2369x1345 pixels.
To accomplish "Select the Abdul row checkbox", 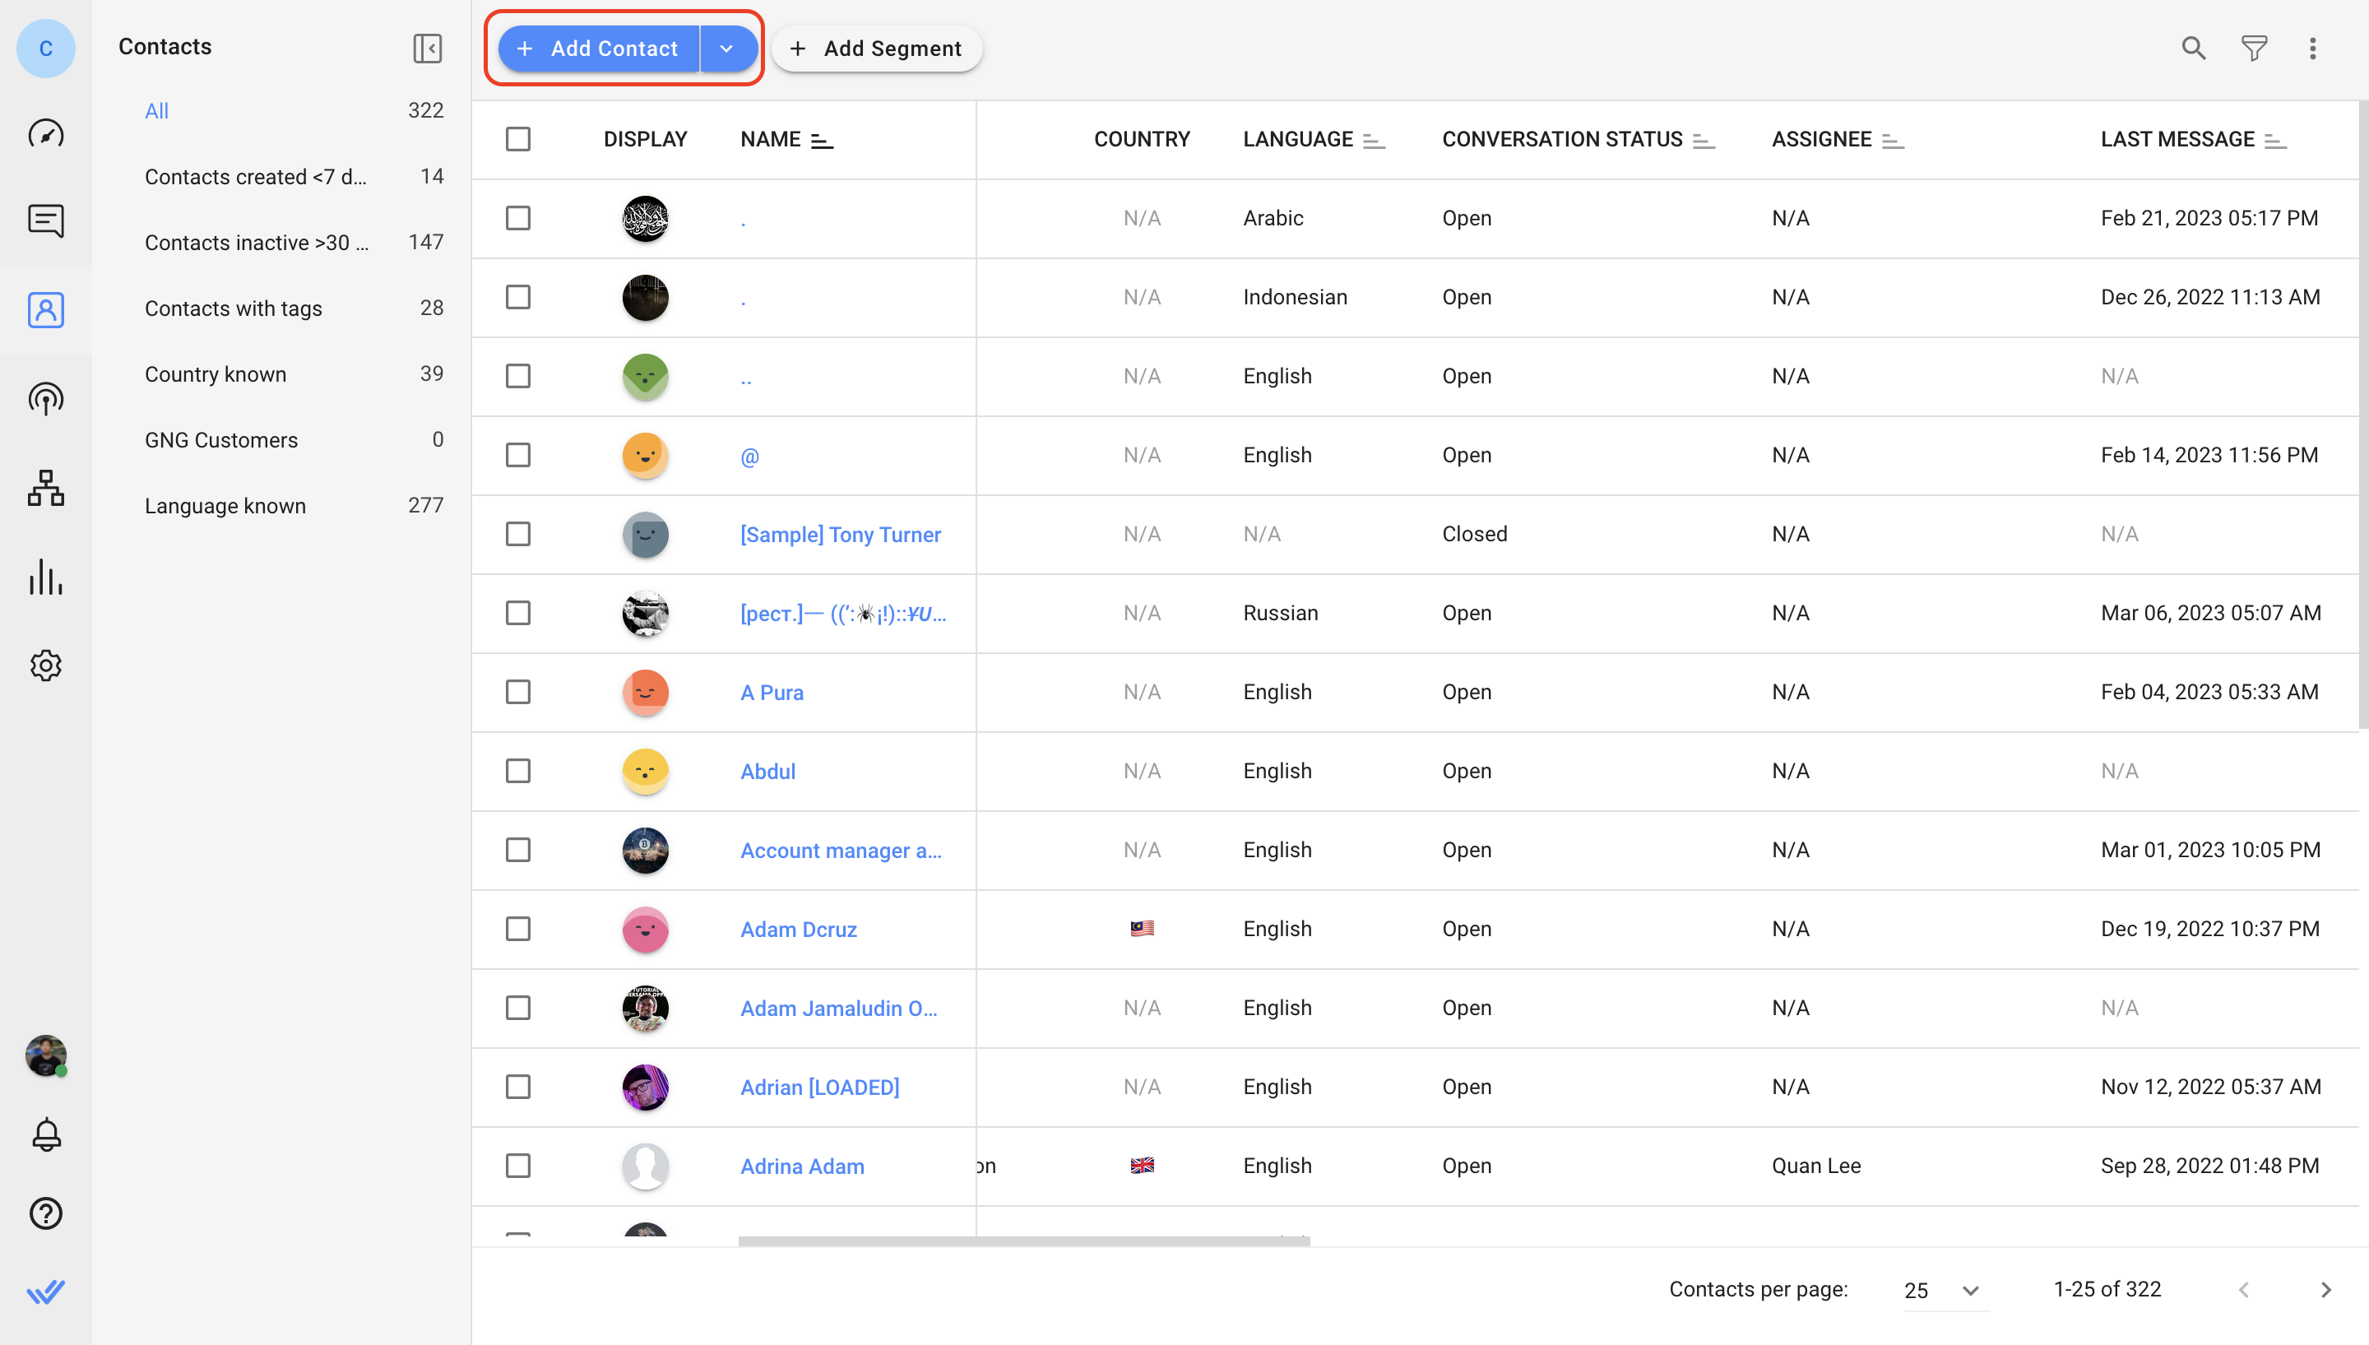I will 518,772.
